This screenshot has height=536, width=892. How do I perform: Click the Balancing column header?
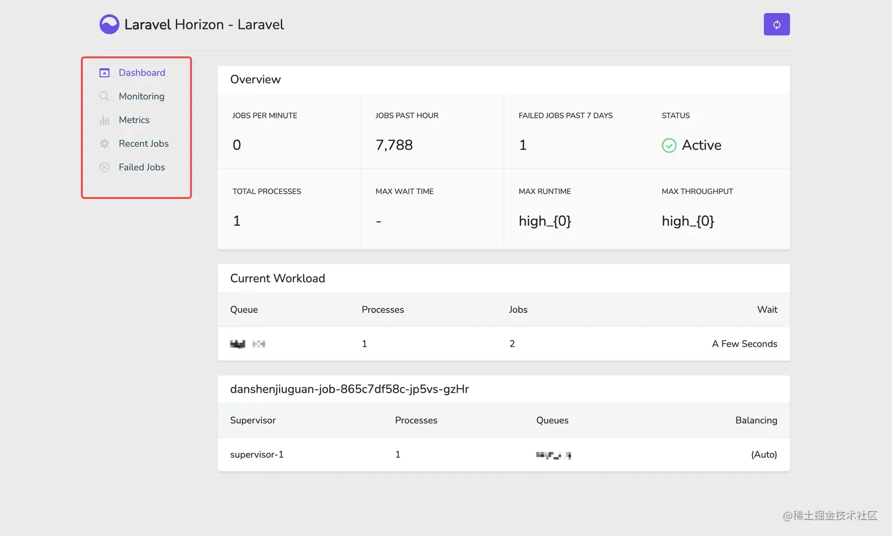tap(756, 420)
